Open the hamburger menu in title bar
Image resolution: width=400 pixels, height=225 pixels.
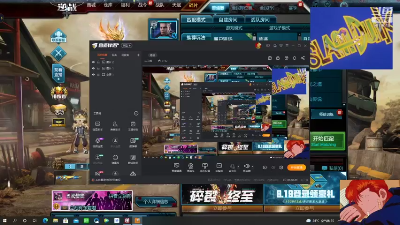(x=287, y=46)
